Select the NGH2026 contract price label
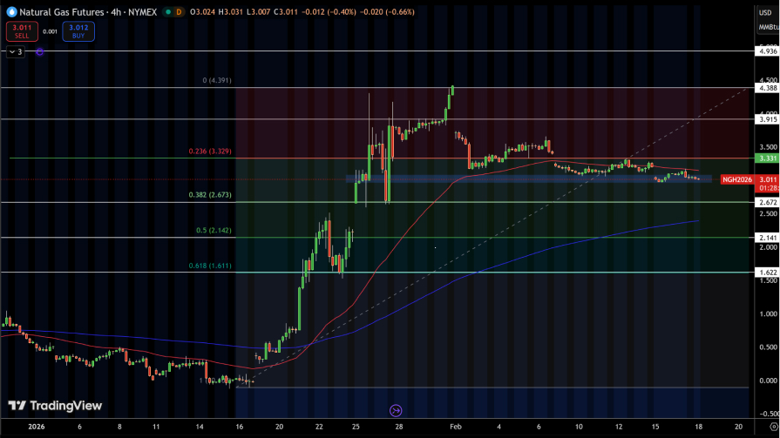 tap(736, 179)
